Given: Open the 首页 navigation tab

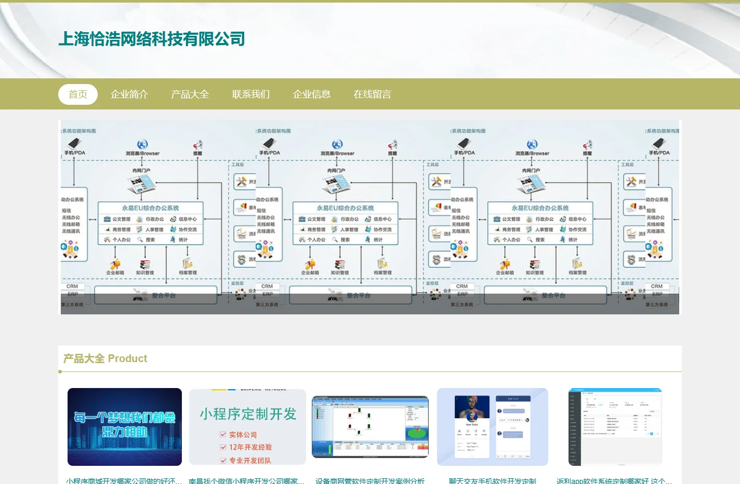Looking at the screenshot, I should (78, 94).
